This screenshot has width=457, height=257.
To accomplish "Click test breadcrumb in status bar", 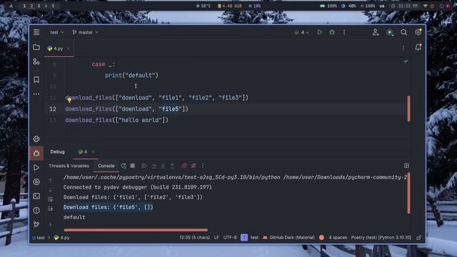I will click(39, 238).
